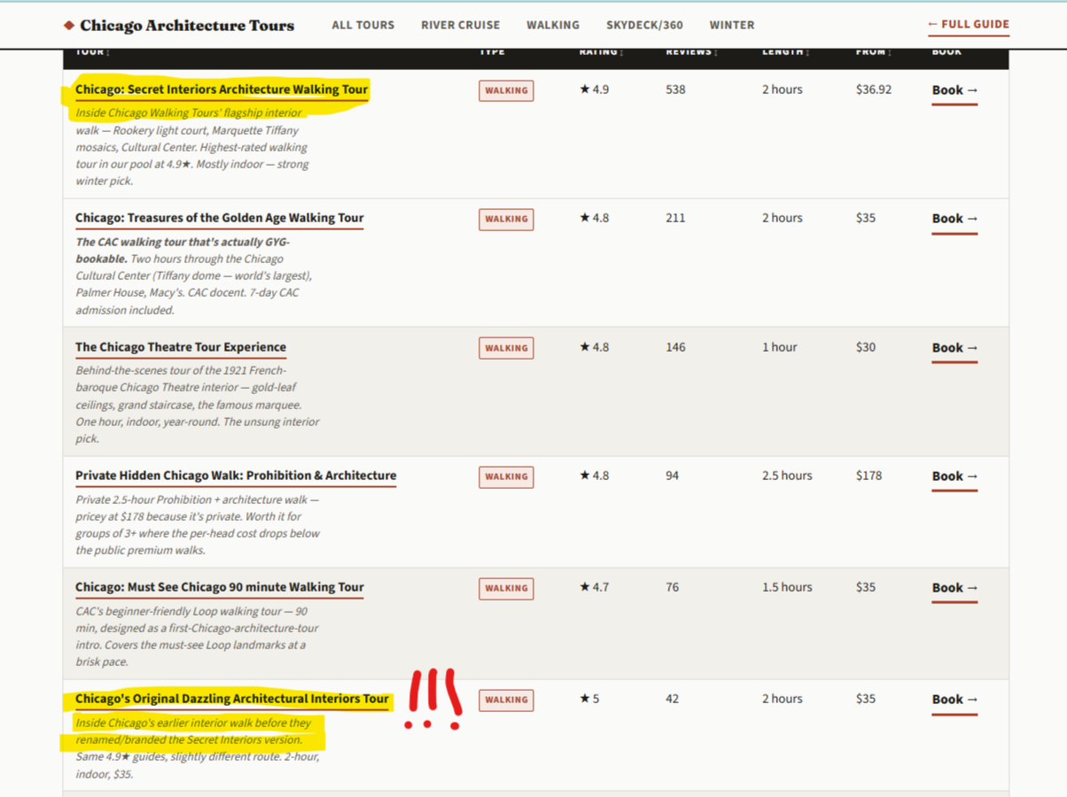Open Treasures of the Golden Age tour

tap(220, 218)
